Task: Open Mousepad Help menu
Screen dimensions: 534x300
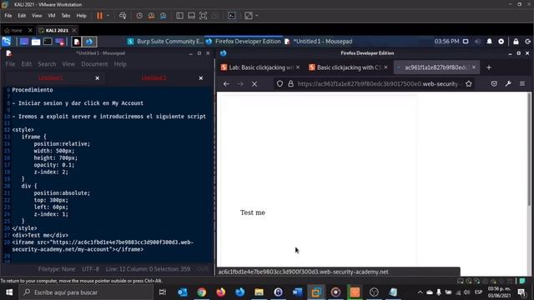Action: 120,64
